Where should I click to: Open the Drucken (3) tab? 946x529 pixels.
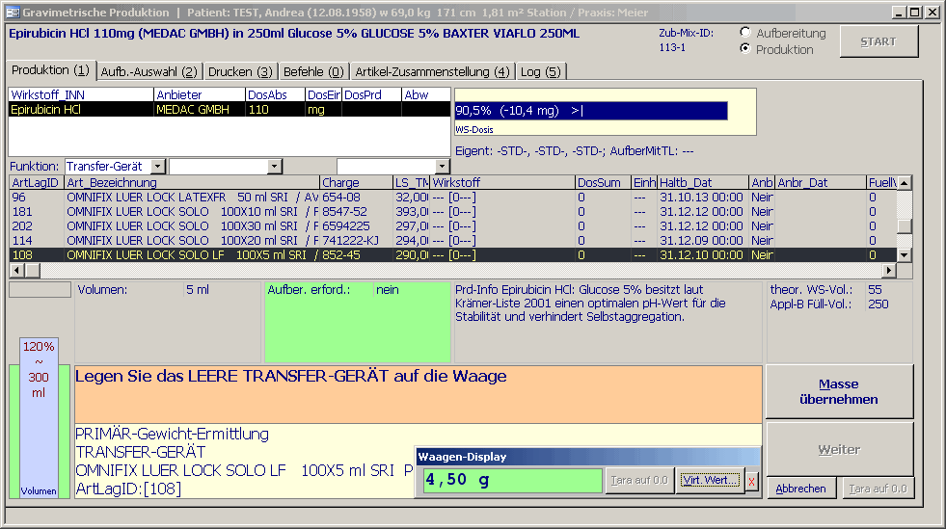(240, 71)
